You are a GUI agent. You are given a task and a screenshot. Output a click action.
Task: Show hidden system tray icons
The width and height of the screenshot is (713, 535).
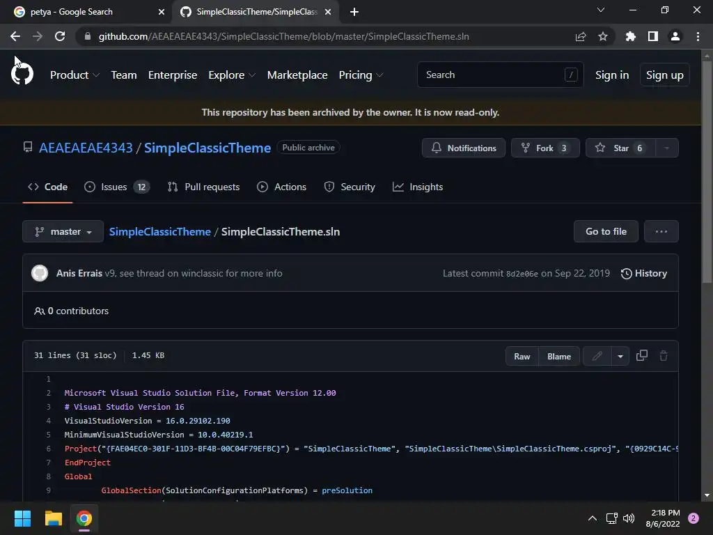tap(592, 518)
